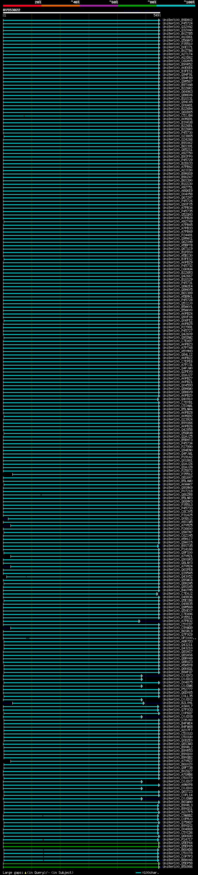Select the UniRef100_A9NVP8 label
This screenshot has width=198, height=875.
pos(178,785)
